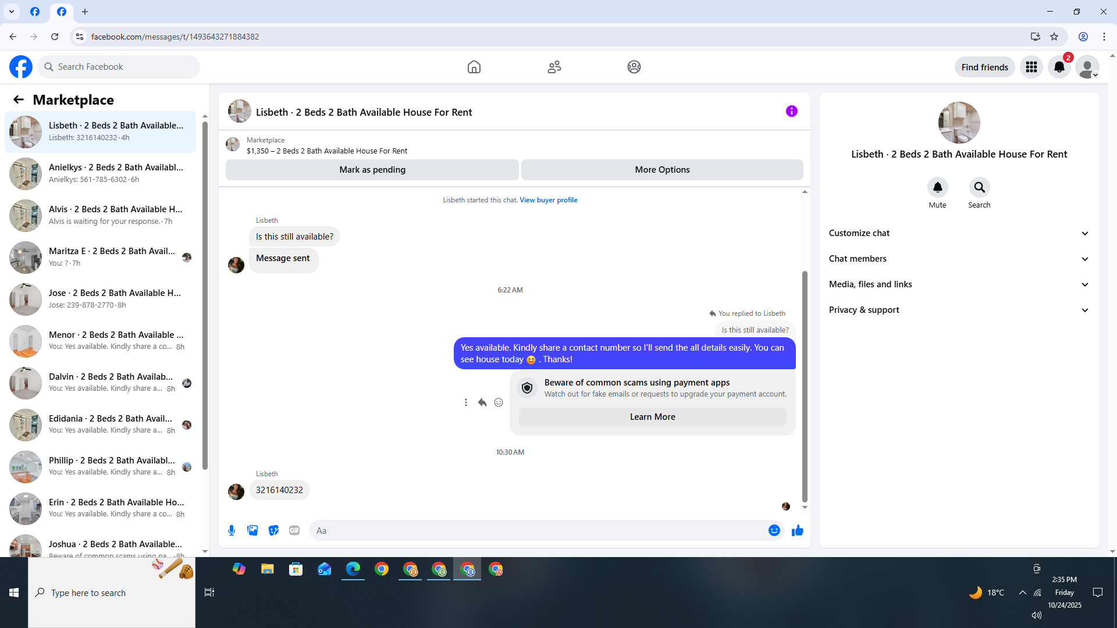The width and height of the screenshot is (1117, 628).
Task: Open Maritza E conversation
Action: click(x=100, y=257)
